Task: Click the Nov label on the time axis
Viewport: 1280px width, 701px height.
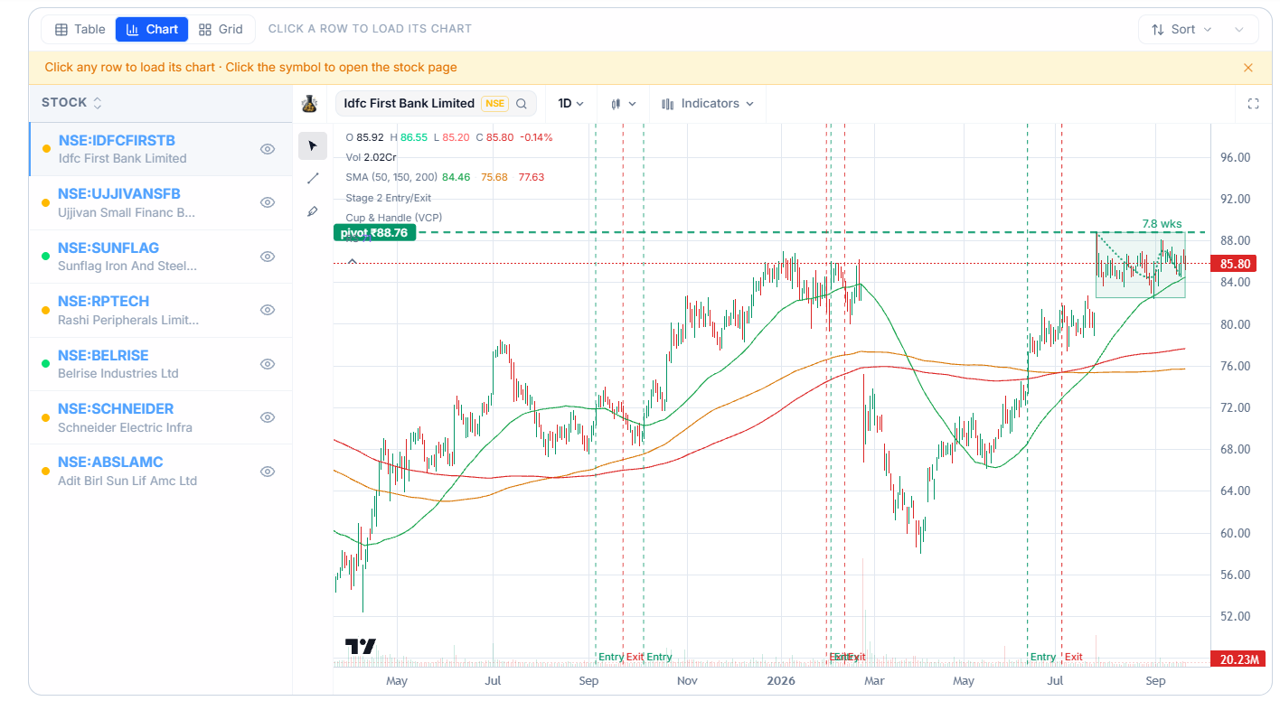Action: point(687,681)
